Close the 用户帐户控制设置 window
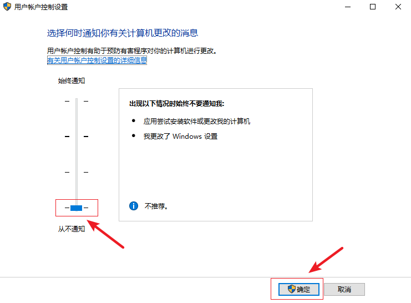Viewport: 411px width, 303px height. coord(398,7)
